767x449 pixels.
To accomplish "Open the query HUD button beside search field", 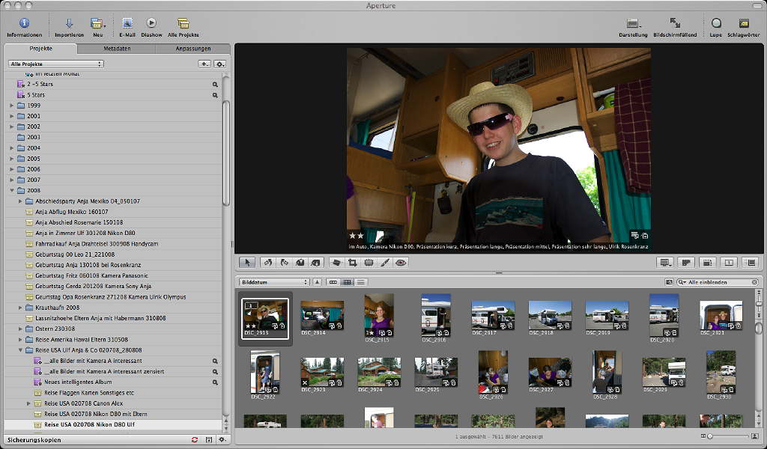I will click(x=669, y=282).
